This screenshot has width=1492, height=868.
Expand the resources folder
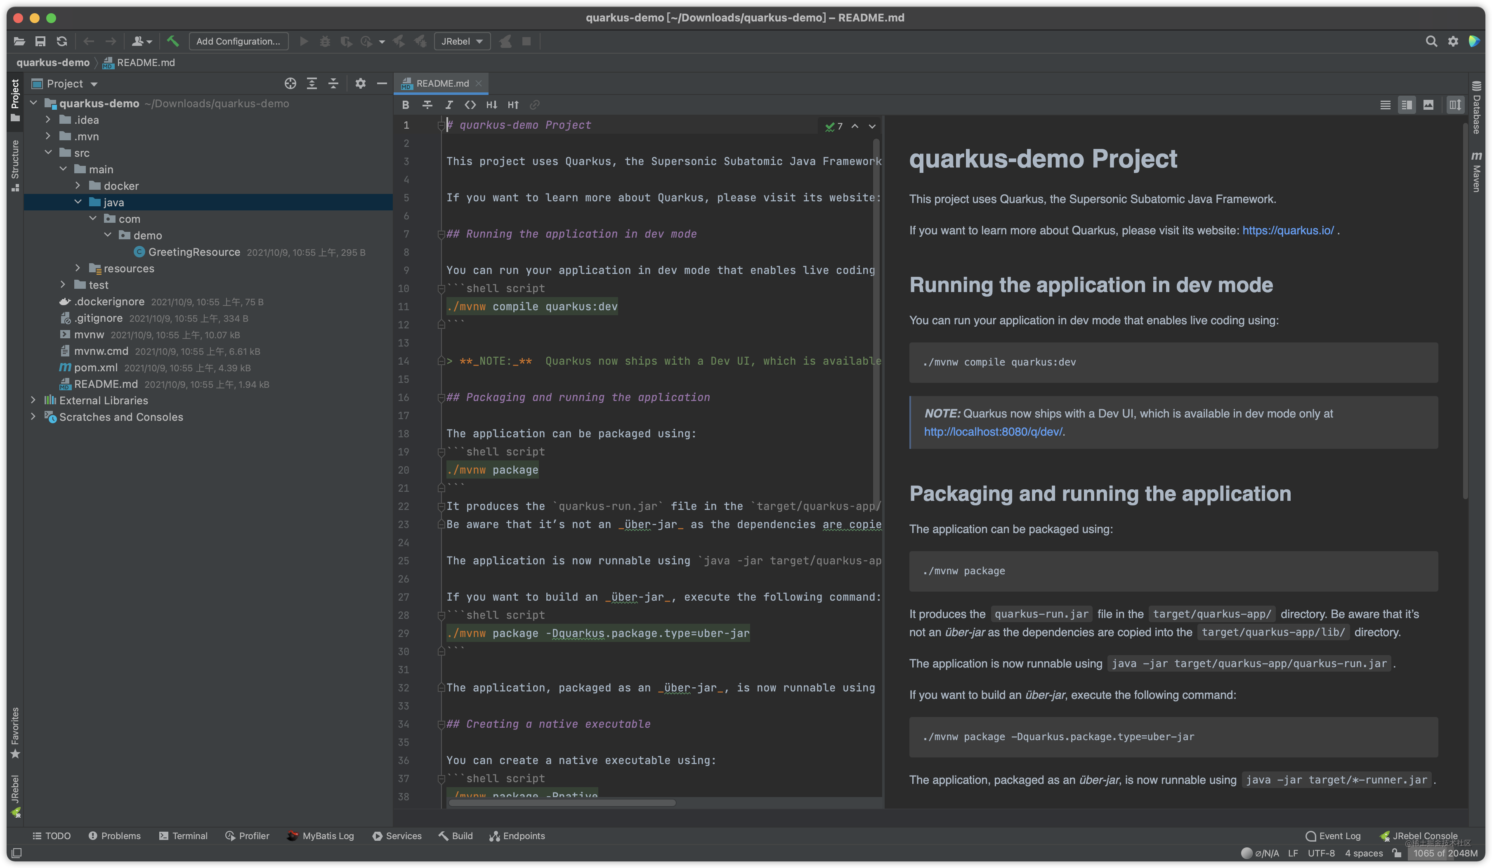[x=78, y=268]
